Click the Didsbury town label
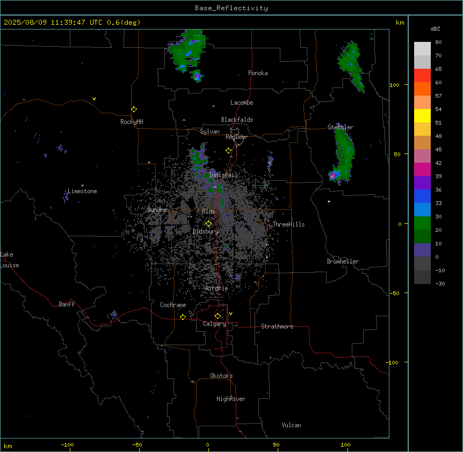Viewport: 463px width, 452px height. 206,231
